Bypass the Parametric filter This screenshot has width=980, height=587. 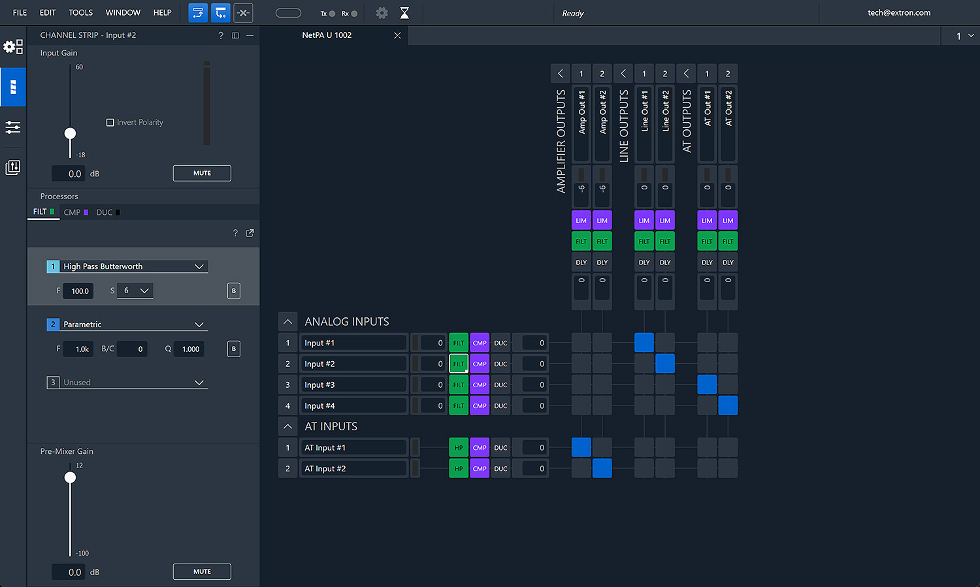click(234, 349)
